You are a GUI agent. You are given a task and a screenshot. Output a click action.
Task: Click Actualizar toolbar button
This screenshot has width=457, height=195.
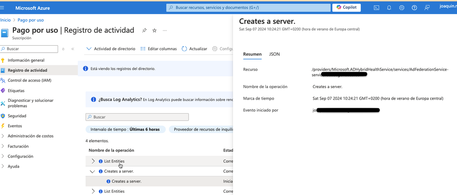[x=194, y=48]
